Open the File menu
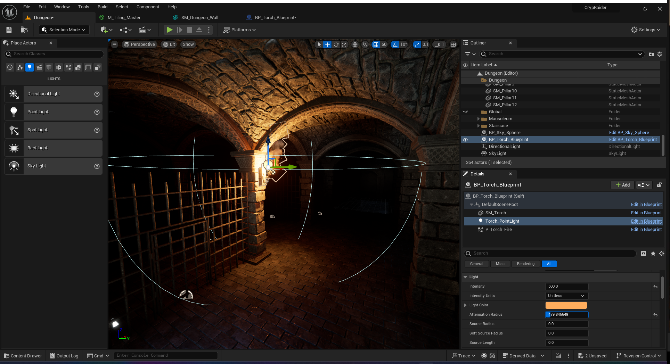This screenshot has width=670, height=364. (27, 7)
